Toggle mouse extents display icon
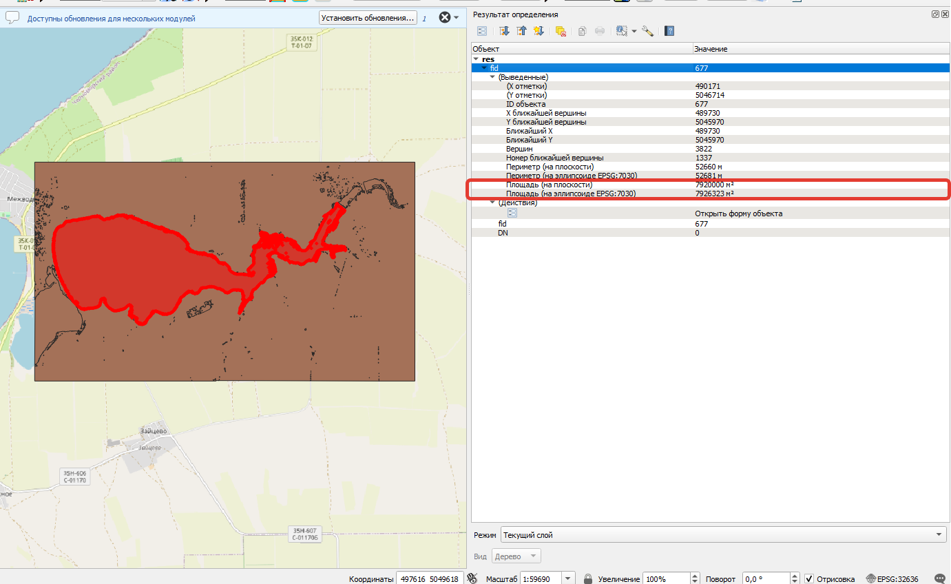This screenshot has width=951, height=584. tap(472, 578)
